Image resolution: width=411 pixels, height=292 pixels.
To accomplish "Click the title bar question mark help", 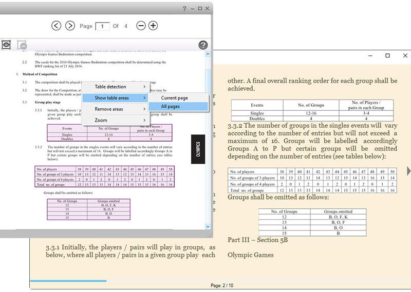I will tap(184, 9).
